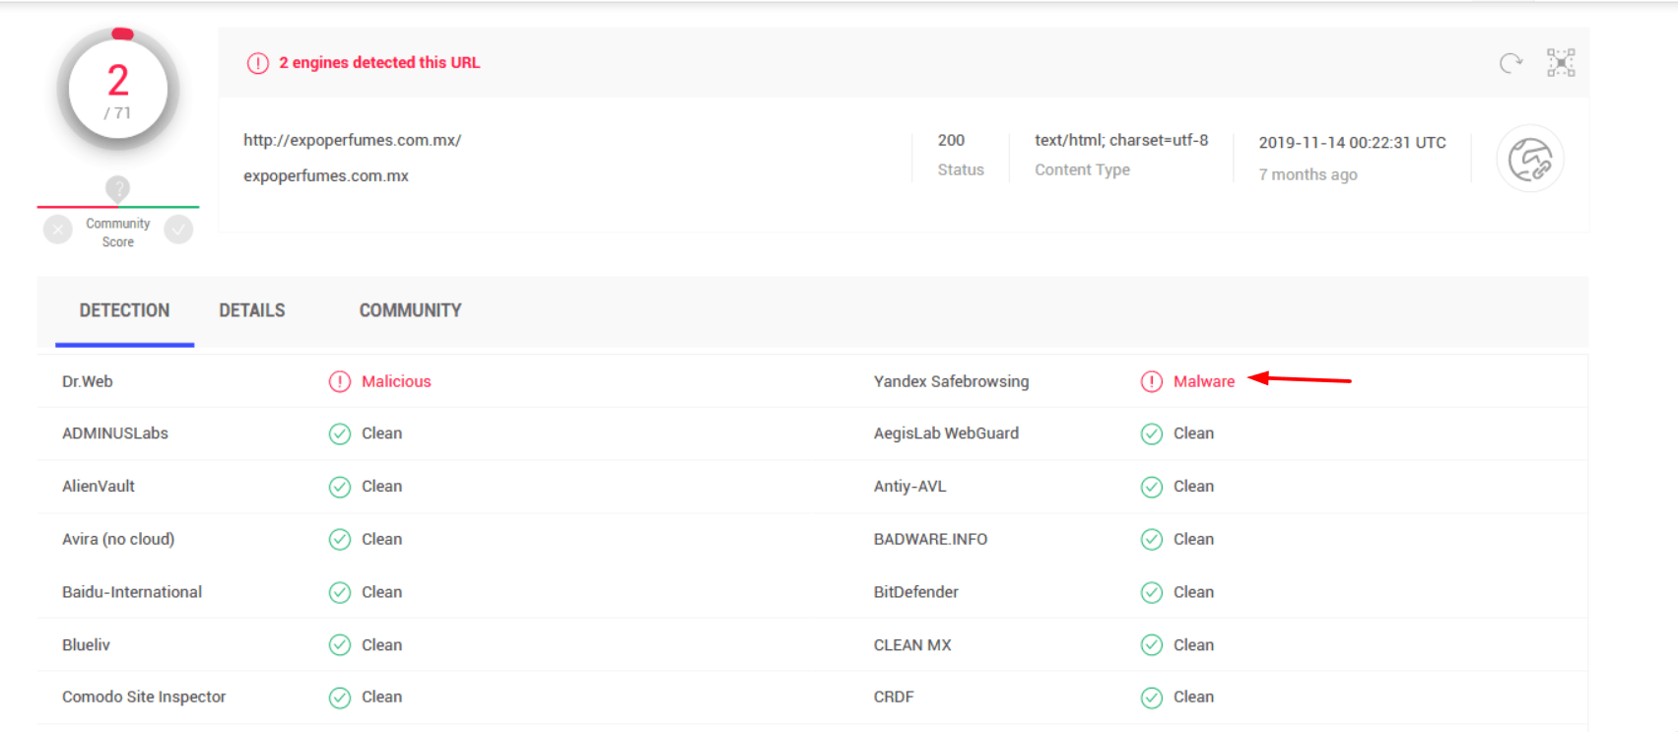Screen dimensions: 1678x732
Task: Click the http://expoperfumes.com.mx/ URL text
Action: [x=353, y=140]
